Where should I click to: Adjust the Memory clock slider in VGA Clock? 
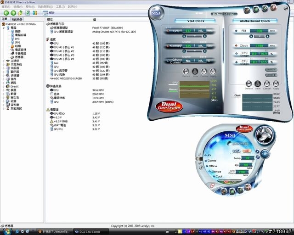point(194,51)
